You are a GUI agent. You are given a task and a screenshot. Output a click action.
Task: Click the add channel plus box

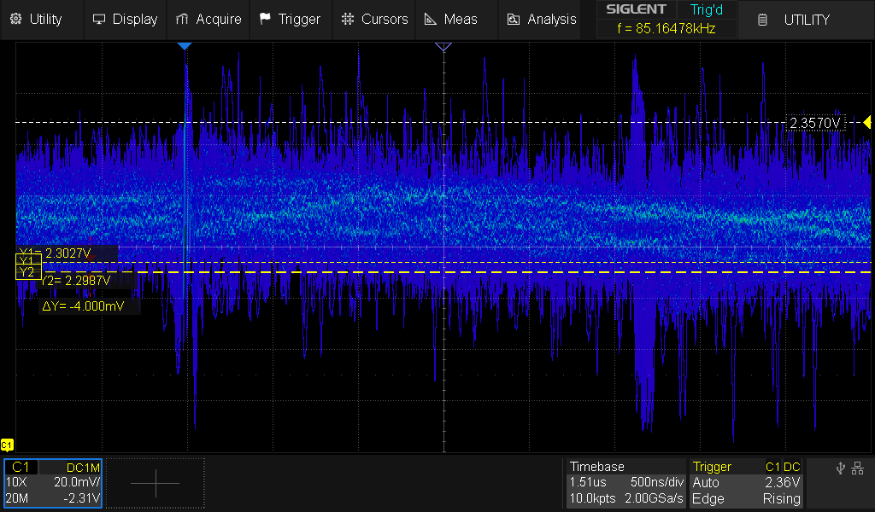[155, 483]
